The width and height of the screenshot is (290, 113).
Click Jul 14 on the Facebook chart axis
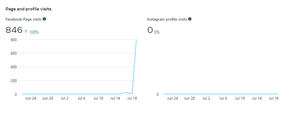point(115,98)
